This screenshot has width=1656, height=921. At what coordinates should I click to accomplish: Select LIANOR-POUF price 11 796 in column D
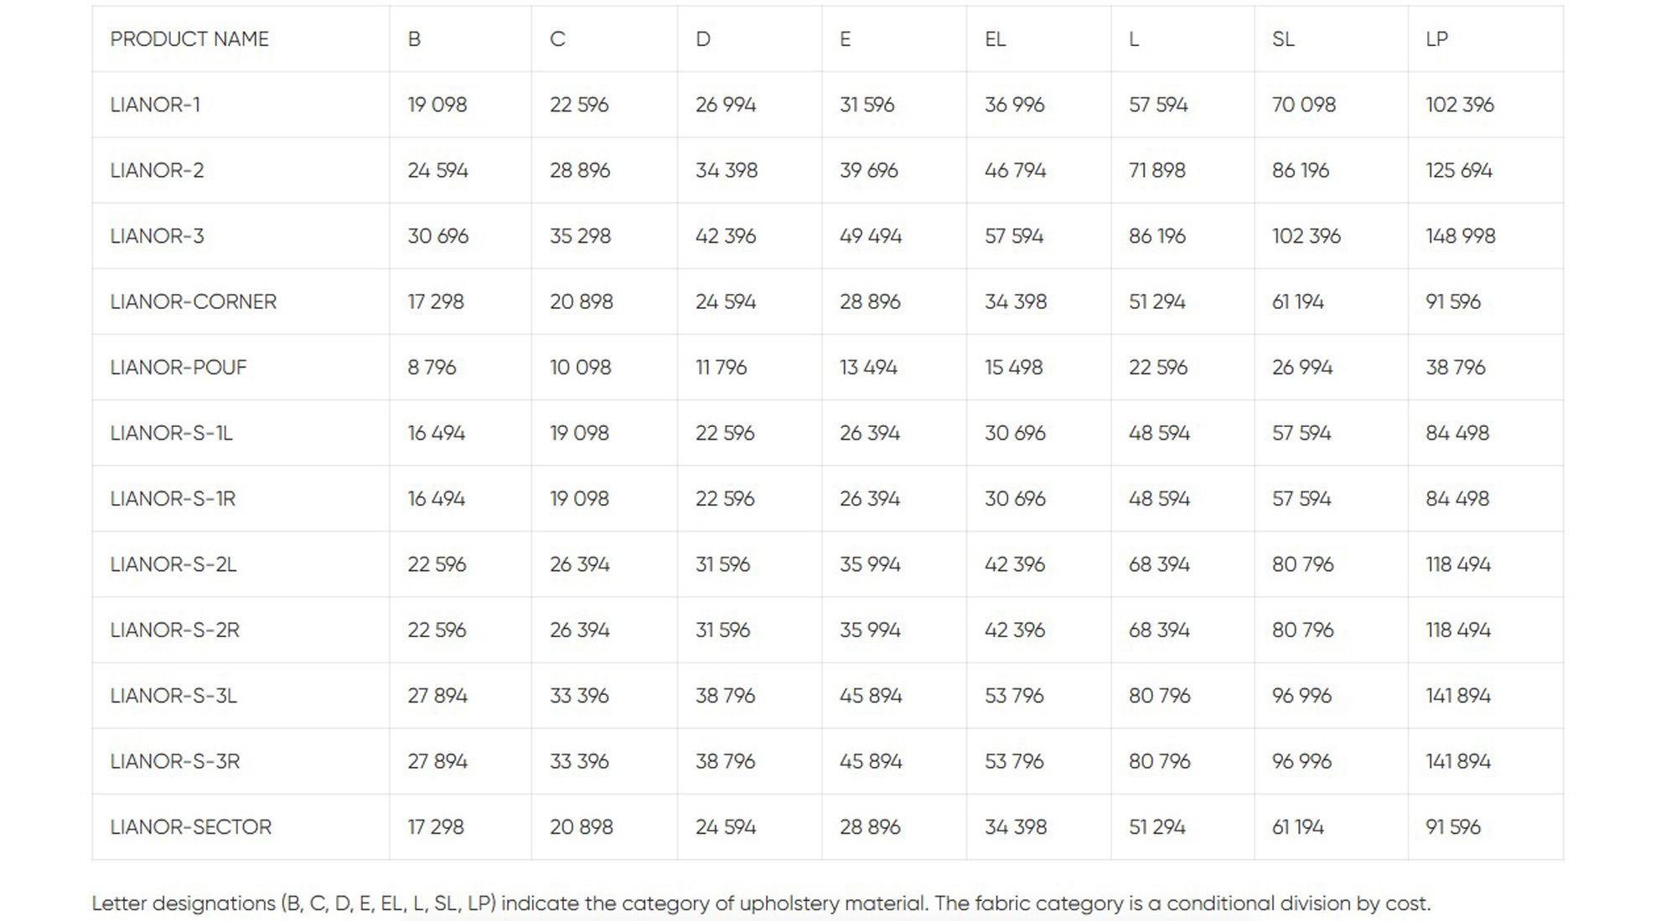coord(721,368)
